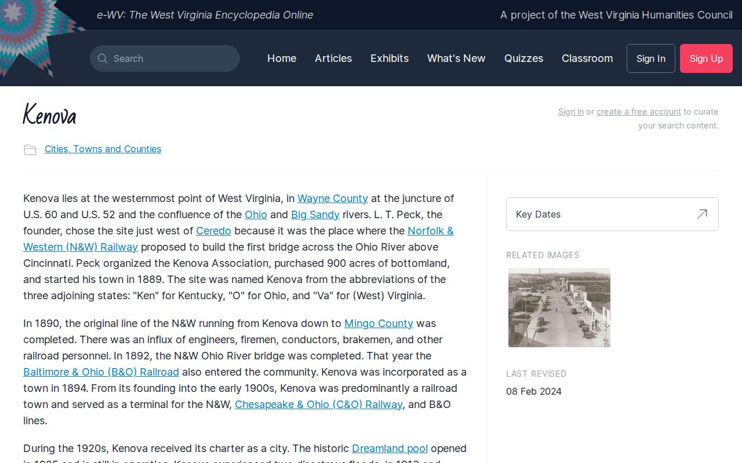Go to Articles in the navigation
Image resolution: width=742 pixels, height=463 pixels.
tap(333, 58)
